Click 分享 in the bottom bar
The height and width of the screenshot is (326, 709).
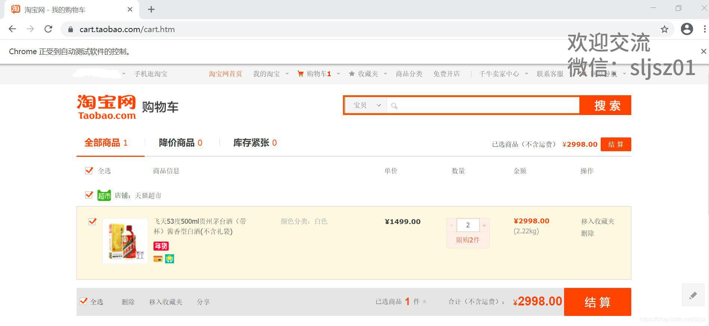click(203, 302)
